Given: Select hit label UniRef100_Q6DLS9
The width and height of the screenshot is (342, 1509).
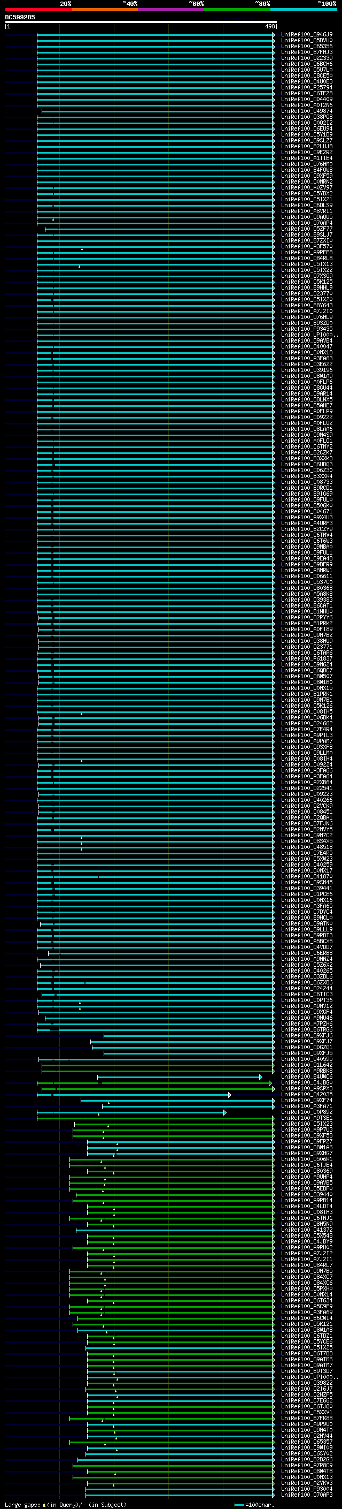Looking at the screenshot, I should click(x=307, y=205).
